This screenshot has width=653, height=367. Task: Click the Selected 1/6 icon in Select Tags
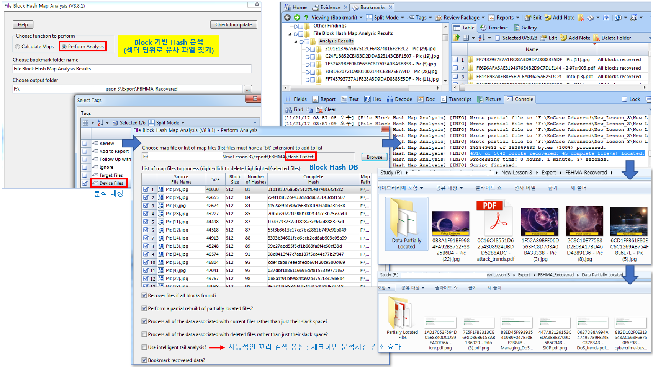click(x=115, y=123)
